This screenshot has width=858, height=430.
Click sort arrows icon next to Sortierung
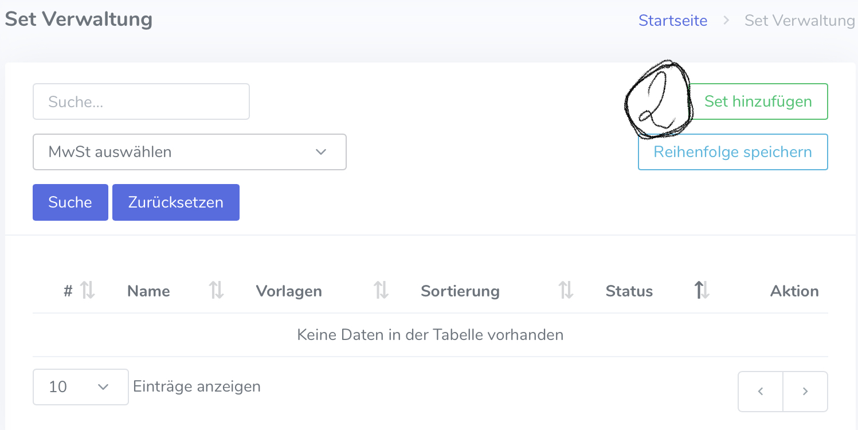pyautogui.click(x=566, y=291)
